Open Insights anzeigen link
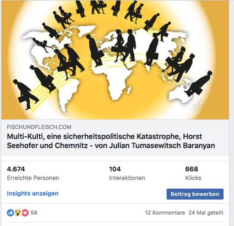This screenshot has height=226, width=234. (x=33, y=193)
